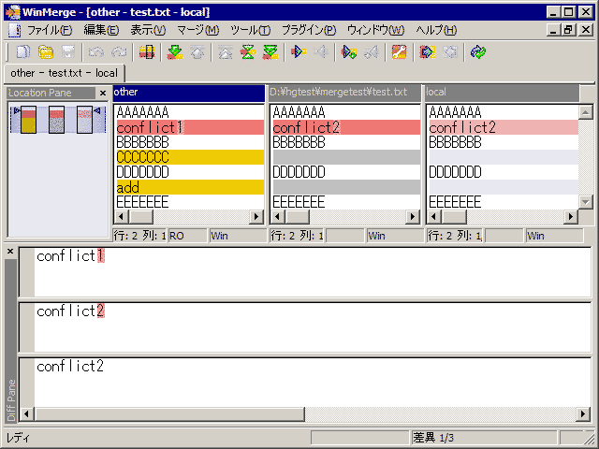Click the '差異 1/3' status bar entry
Viewport: 599px width, 449px height.
[483, 438]
